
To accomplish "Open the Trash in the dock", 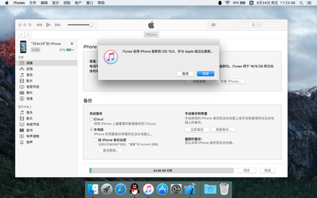I will click(x=224, y=189).
